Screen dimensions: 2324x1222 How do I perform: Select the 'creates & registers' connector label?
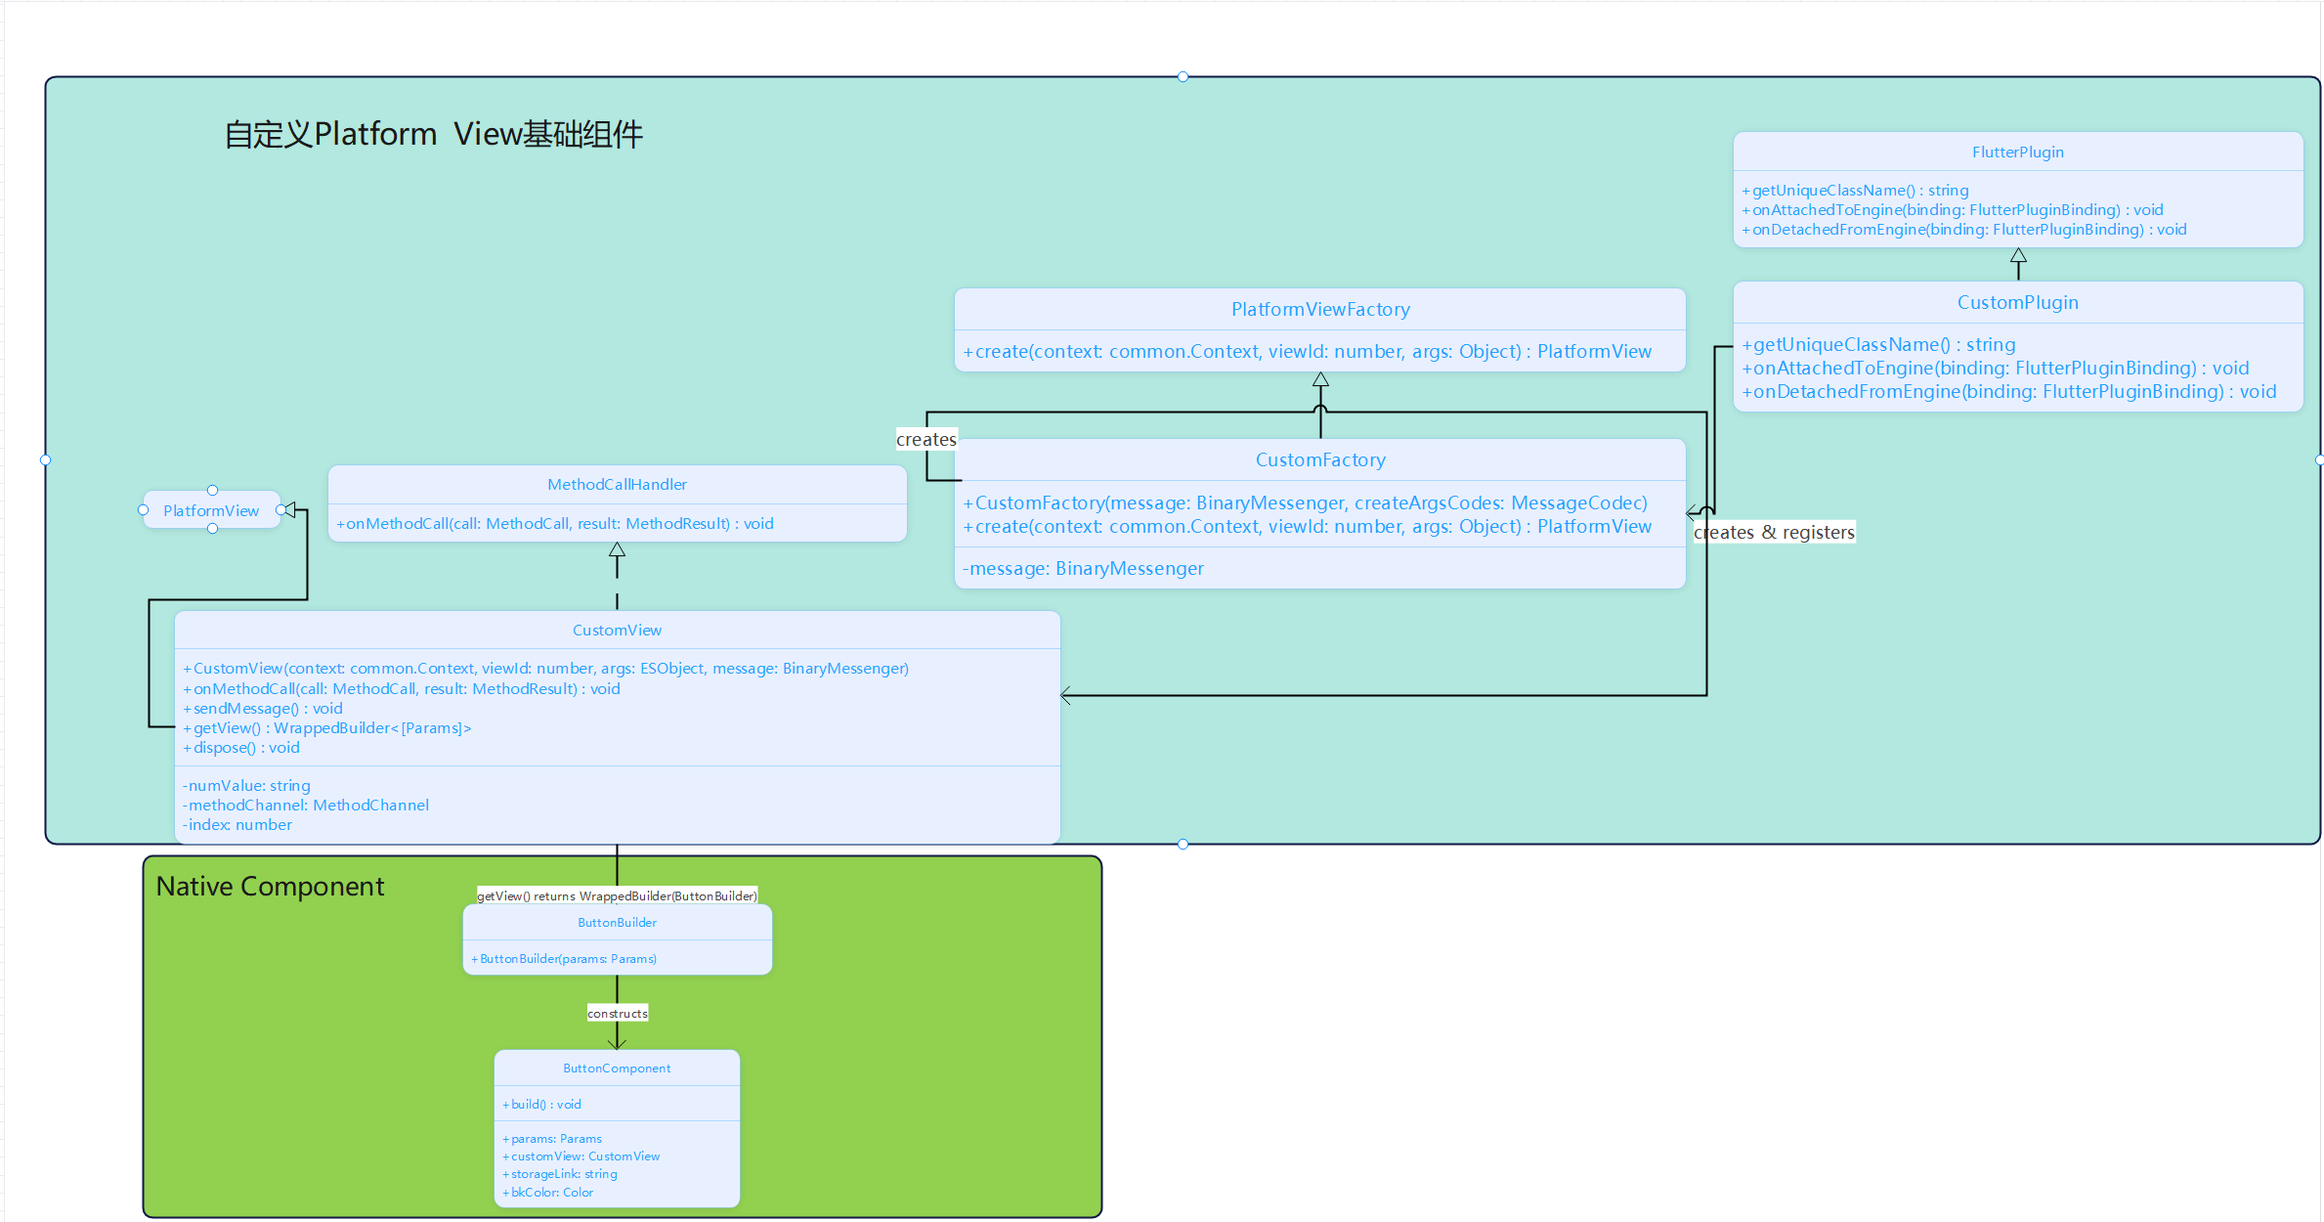click(x=1774, y=532)
